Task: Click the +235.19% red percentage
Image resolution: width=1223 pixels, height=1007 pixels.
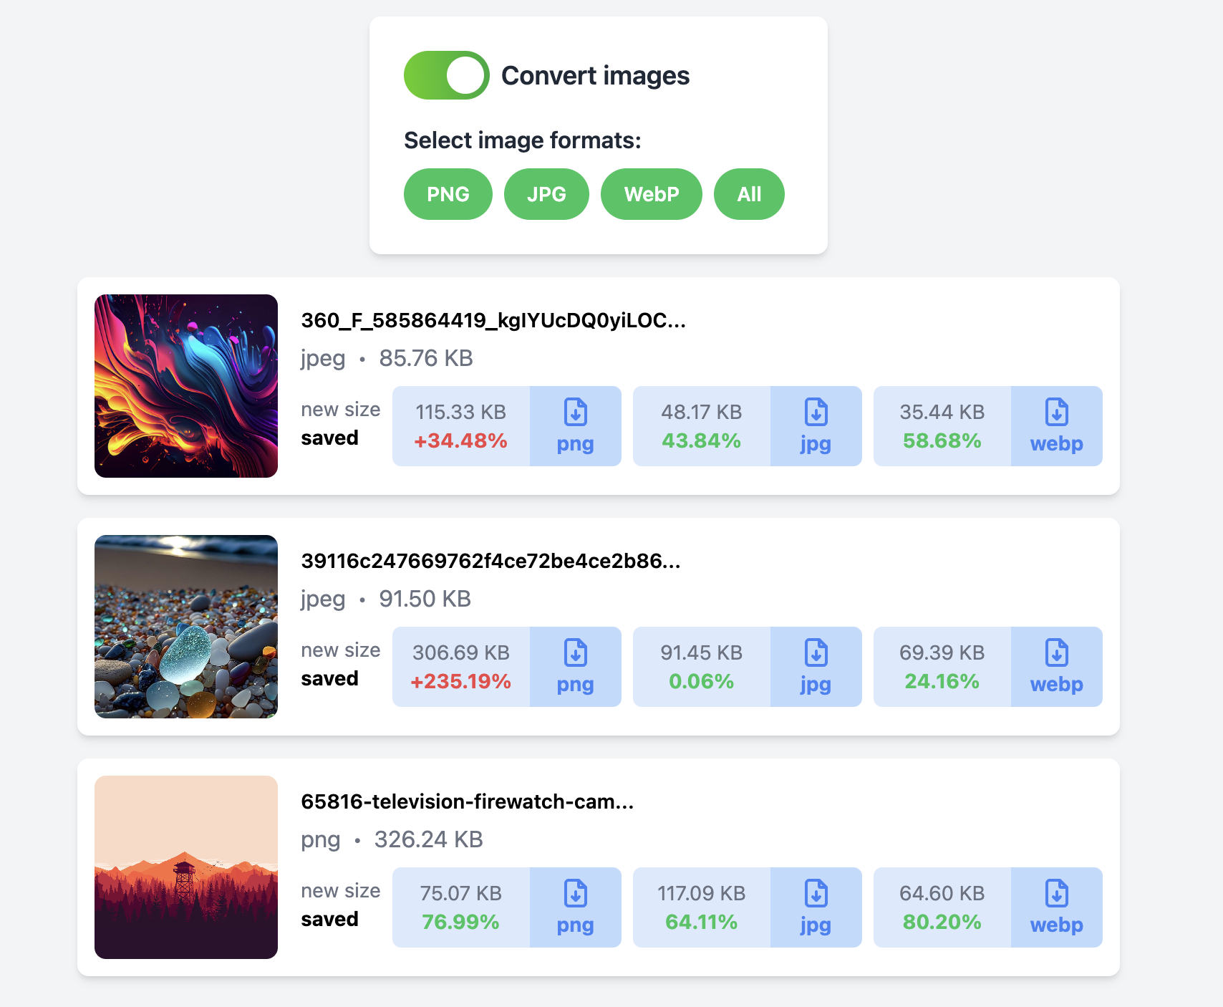Action: [461, 681]
